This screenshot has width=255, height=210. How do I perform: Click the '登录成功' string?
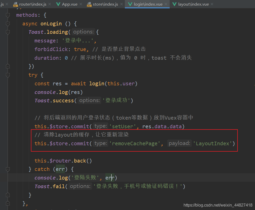tap(116, 100)
